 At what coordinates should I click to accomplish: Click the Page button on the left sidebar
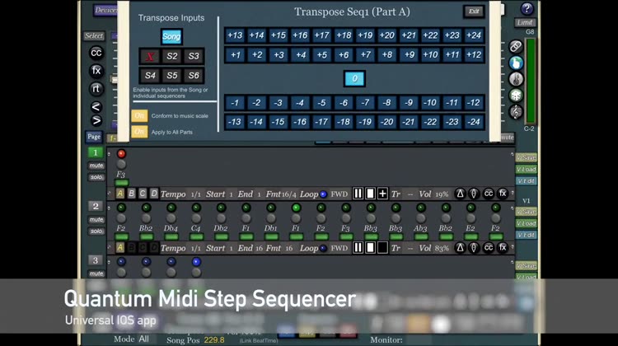click(x=94, y=137)
